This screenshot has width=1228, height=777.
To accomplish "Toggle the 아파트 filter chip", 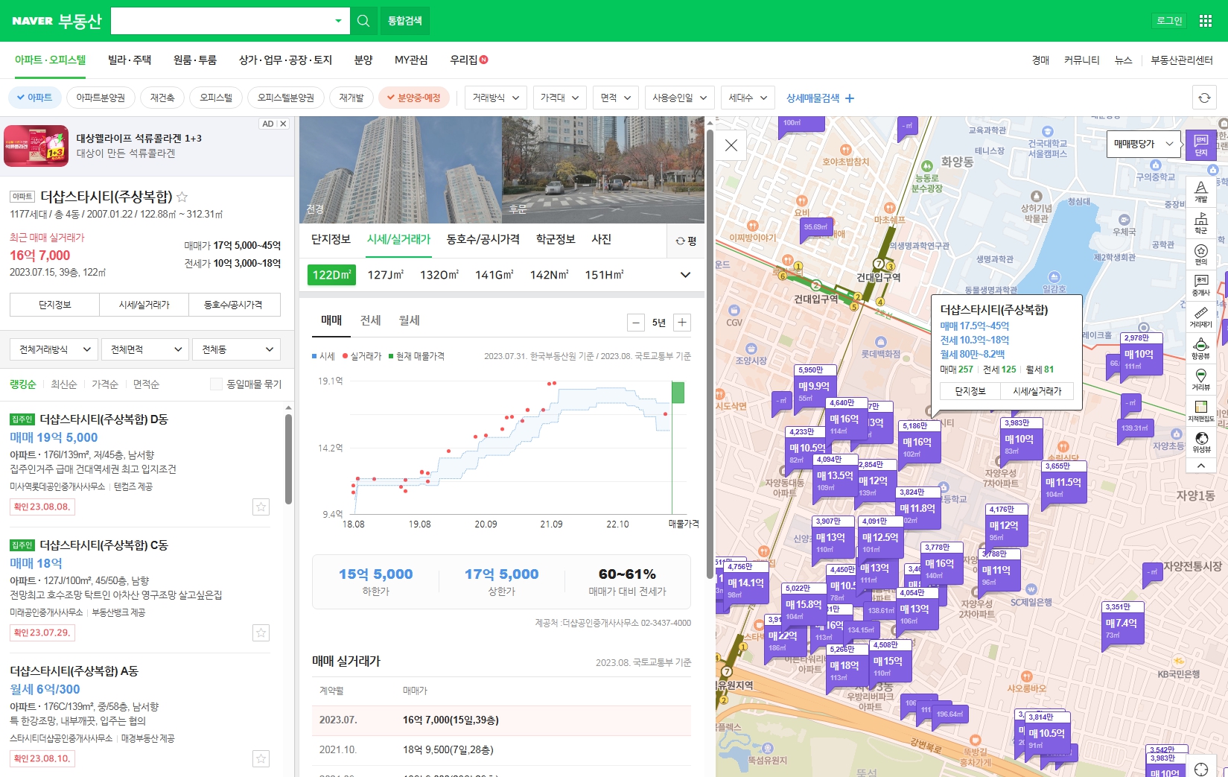I will click(34, 98).
